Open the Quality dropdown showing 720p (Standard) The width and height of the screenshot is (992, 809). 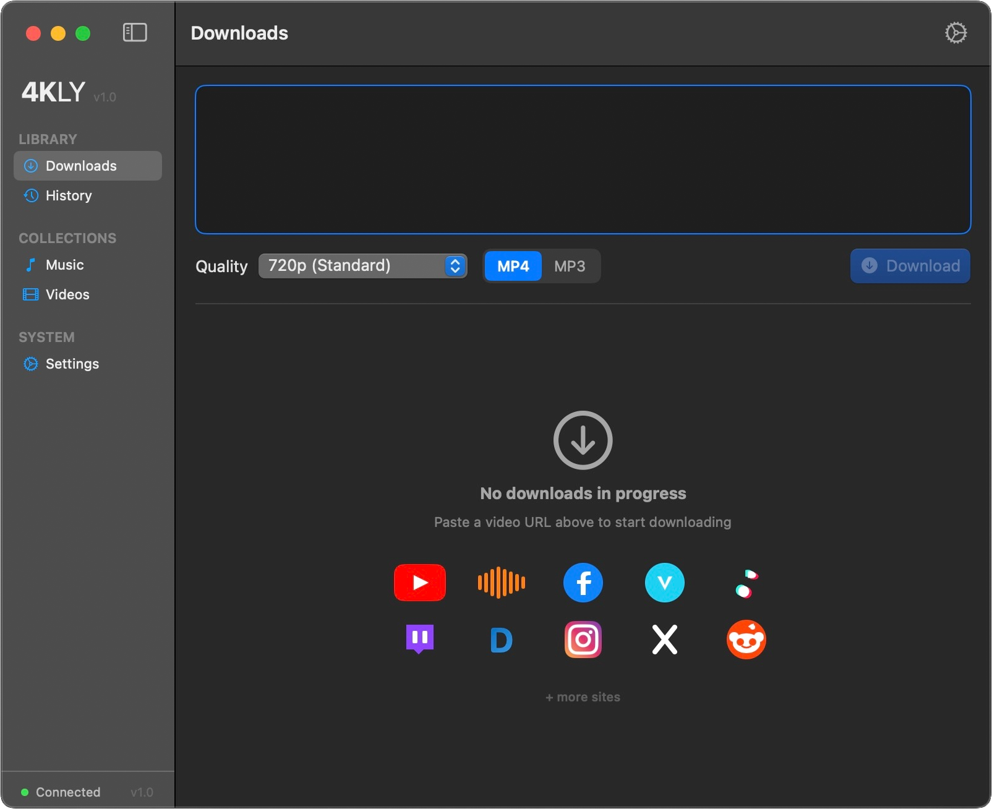pos(363,266)
